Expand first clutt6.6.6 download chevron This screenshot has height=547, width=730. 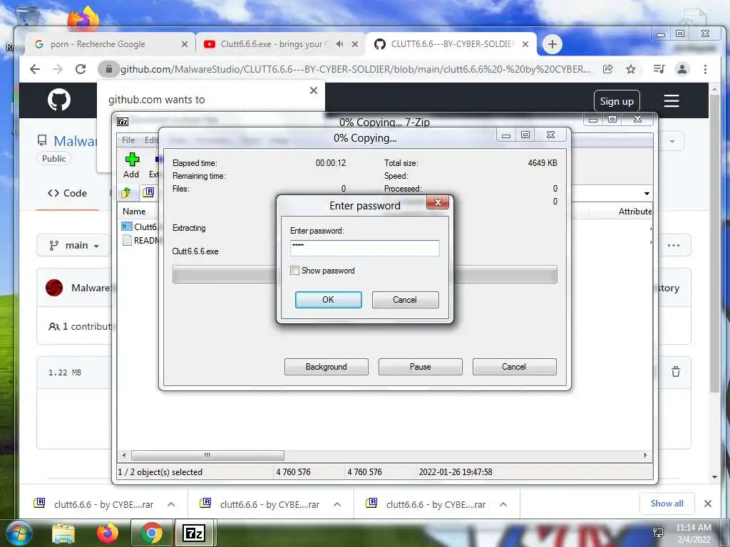(x=171, y=504)
